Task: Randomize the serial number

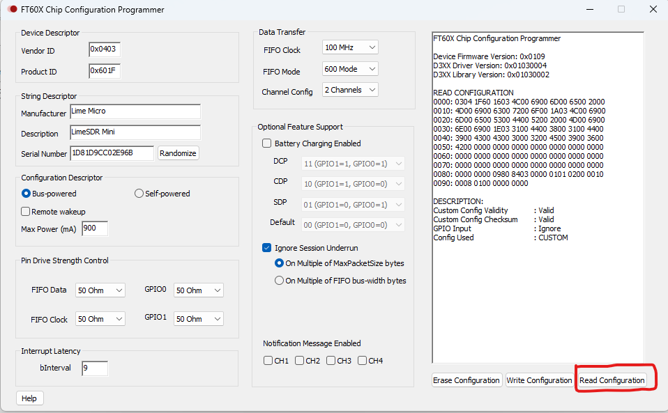Action: [178, 153]
